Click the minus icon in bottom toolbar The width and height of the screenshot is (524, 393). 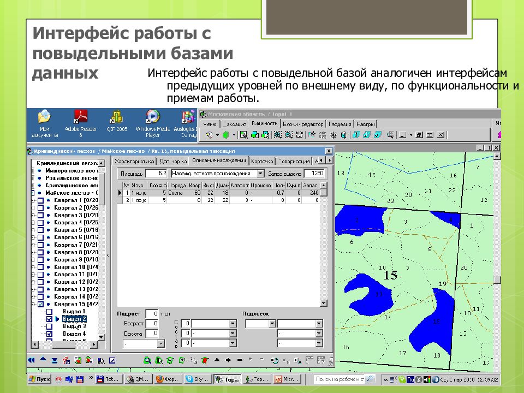[240, 360]
